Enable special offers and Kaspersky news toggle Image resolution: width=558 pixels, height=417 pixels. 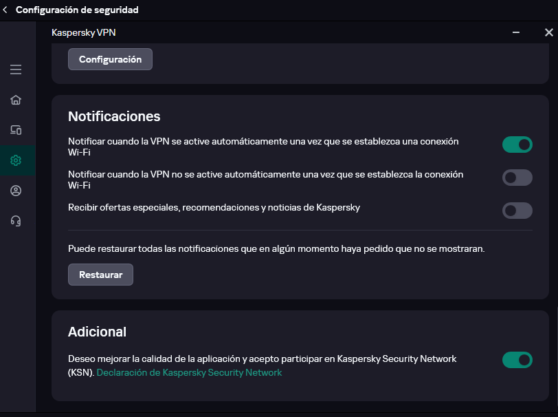[x=517, y=211]
